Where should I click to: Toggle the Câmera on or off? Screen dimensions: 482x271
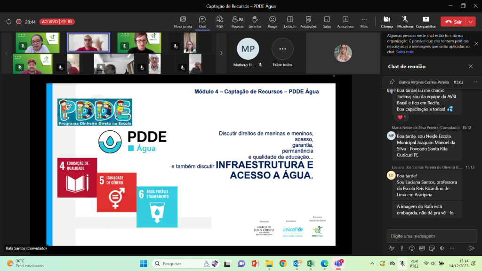click(387, 22)
